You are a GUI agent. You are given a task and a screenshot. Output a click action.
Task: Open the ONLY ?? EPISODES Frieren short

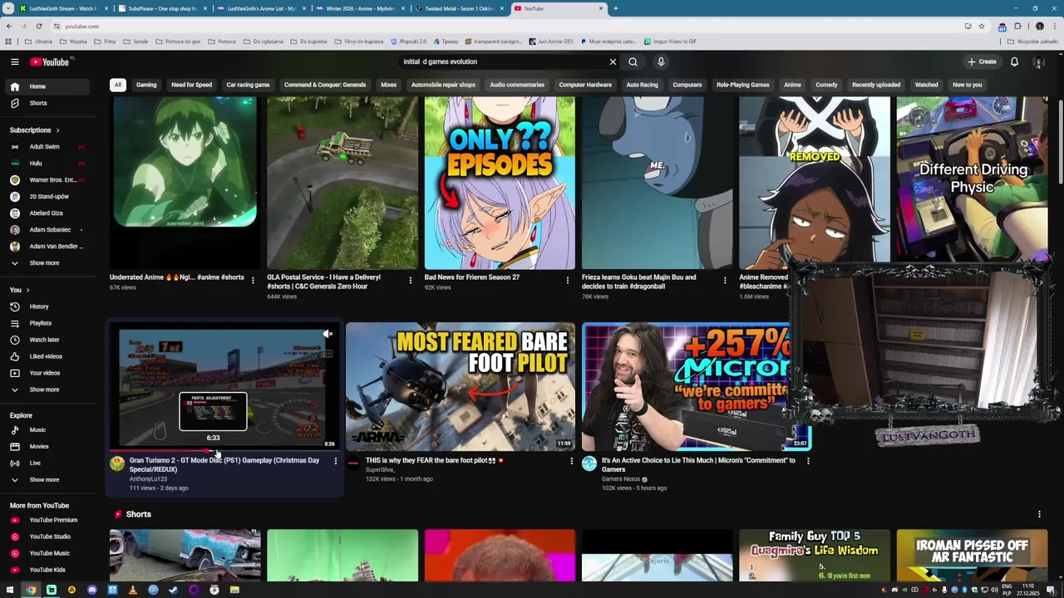tap(499, 183)
